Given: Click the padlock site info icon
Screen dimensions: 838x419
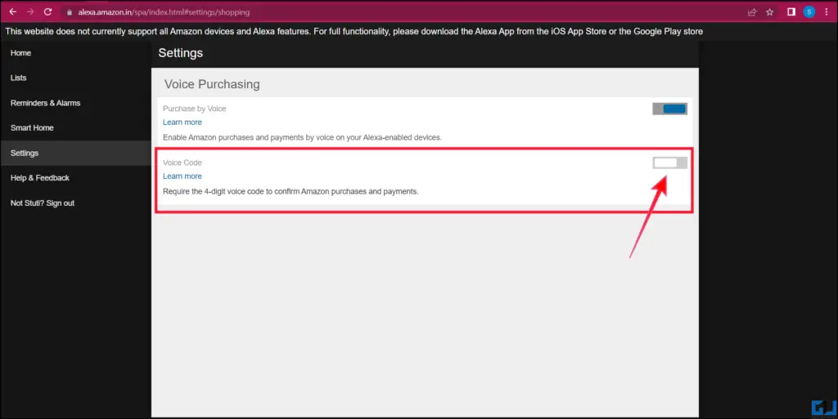Looking at the screenshot, I should (69, 12).
